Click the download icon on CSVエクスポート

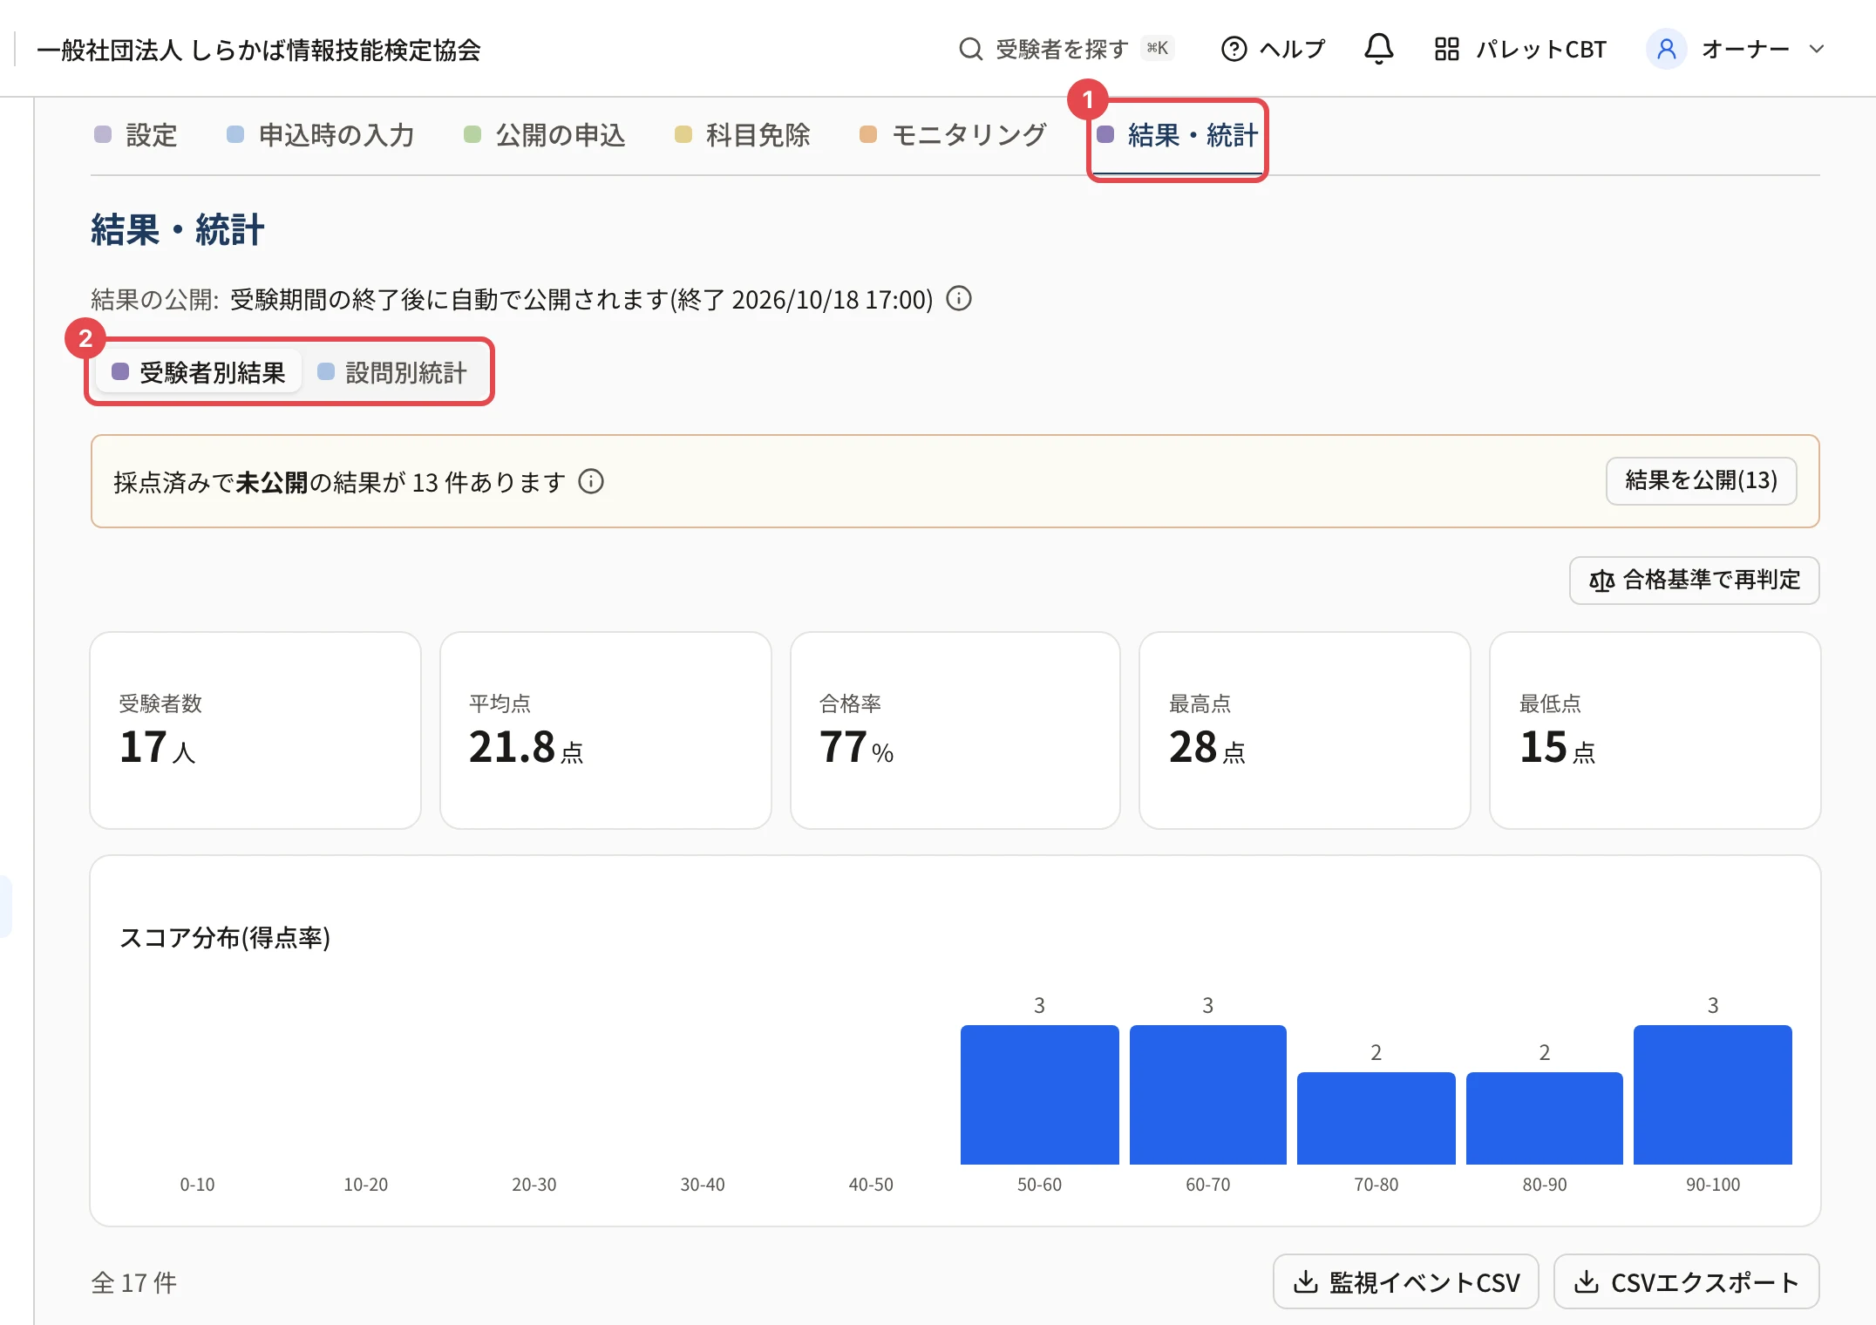pyautogui.click(x=1587, y=1281)
